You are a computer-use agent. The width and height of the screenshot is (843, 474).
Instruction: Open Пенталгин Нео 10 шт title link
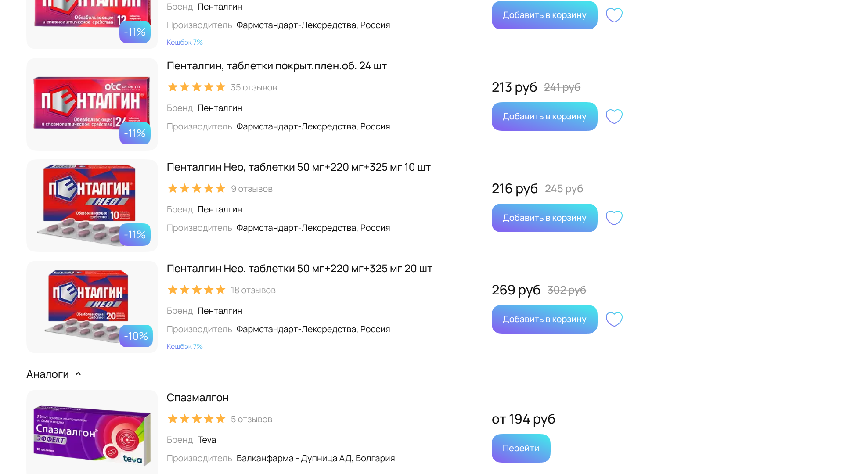(299, 167)
